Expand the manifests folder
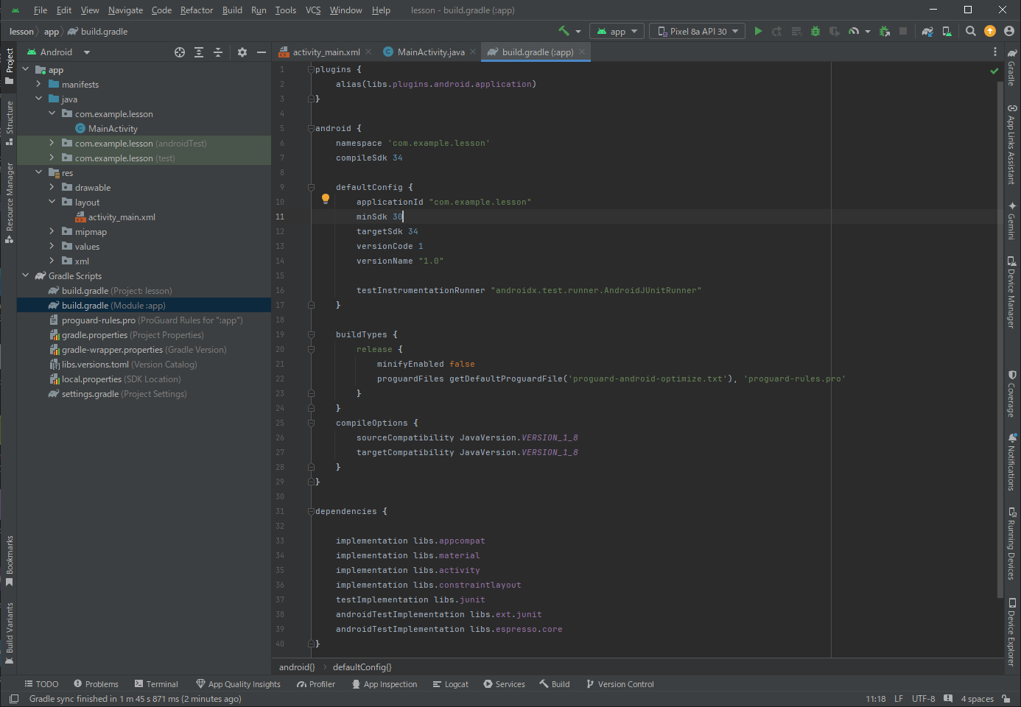Viewport: 1021px width, 707px height. tap(38, 84)
